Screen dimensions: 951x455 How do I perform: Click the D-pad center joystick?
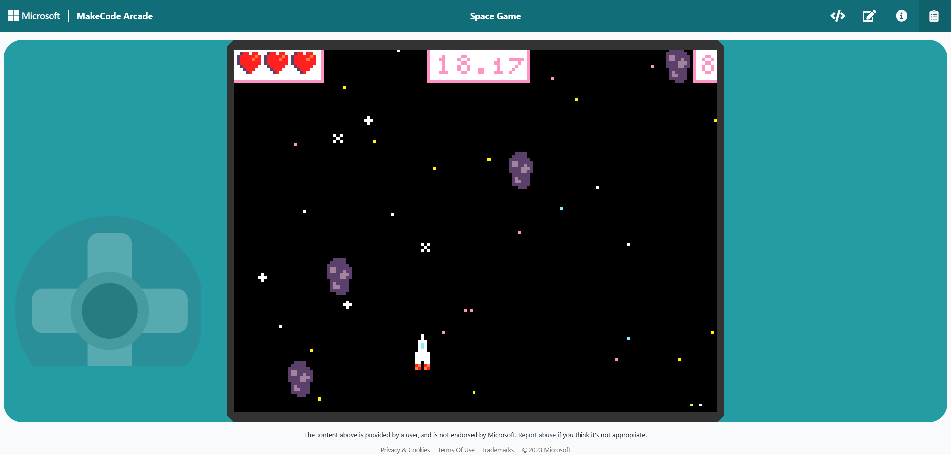[x=109, y=311]
